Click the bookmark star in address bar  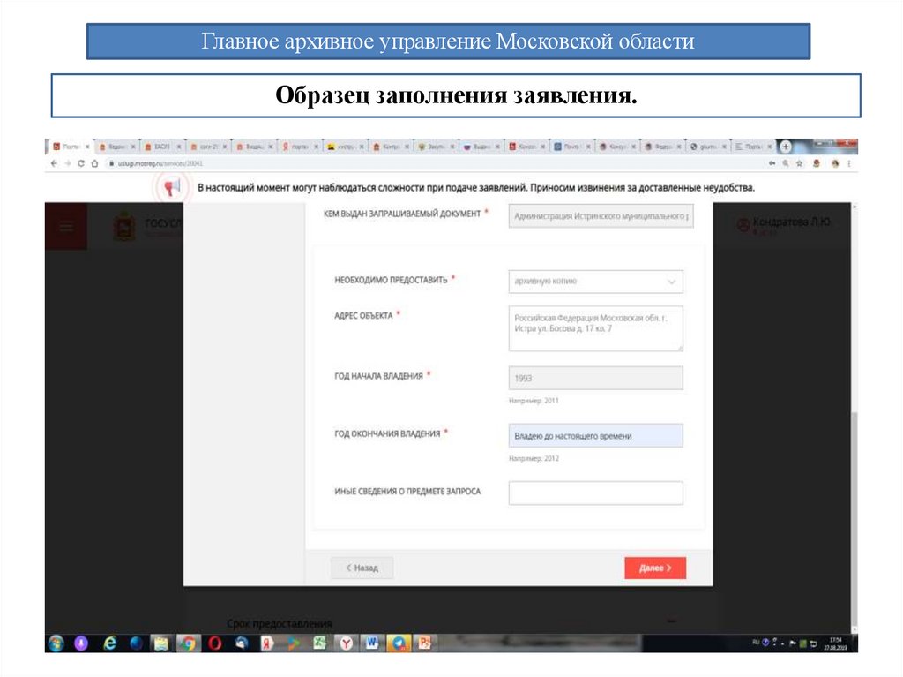pos(799,164)
